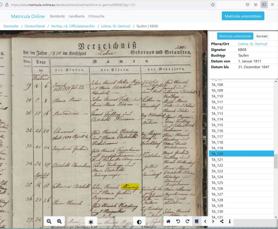Click the asterisk image filter icon
This screenshot has width=278, height=229.
coord(91,222)
